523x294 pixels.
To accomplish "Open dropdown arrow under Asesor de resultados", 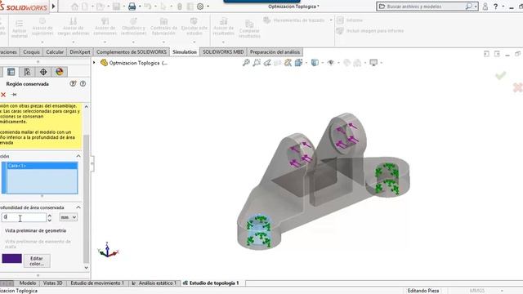I will click(223, 42).
